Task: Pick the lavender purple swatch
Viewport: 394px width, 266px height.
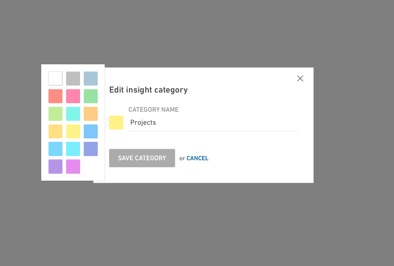Action: (x=55, y=166)
